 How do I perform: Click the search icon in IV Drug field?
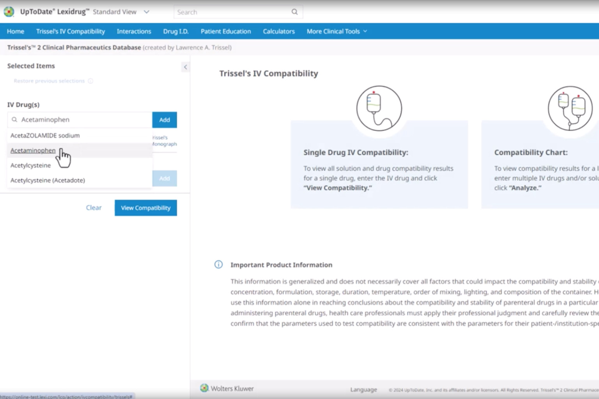14,120
